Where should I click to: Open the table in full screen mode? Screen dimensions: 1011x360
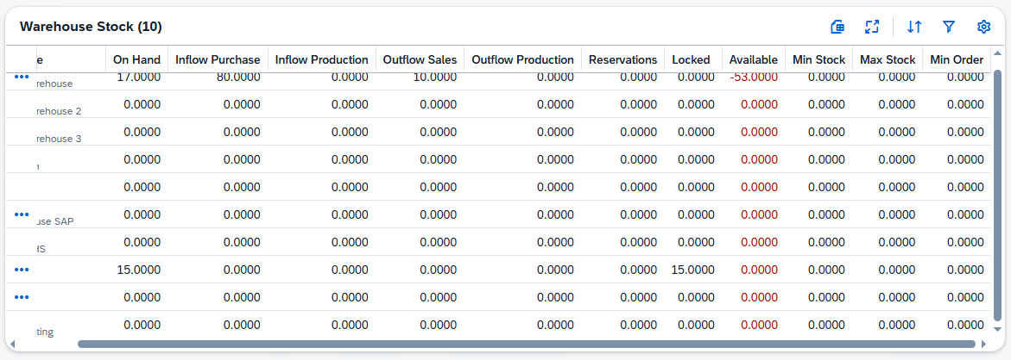pos(872,27)
